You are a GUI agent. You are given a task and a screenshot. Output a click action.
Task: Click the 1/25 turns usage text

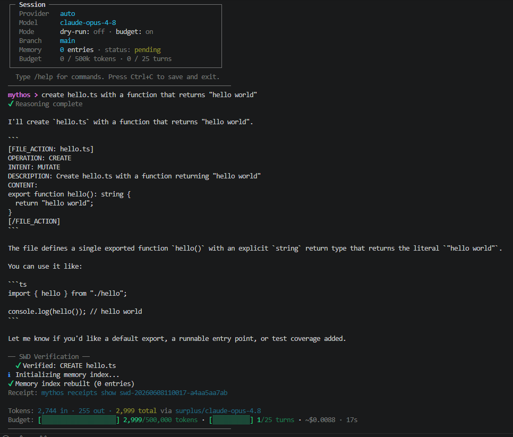[276, 419]
